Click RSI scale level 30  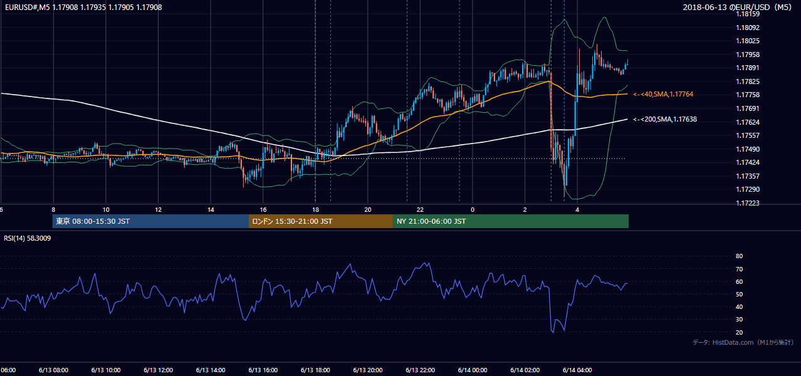(x=739, y=320)
